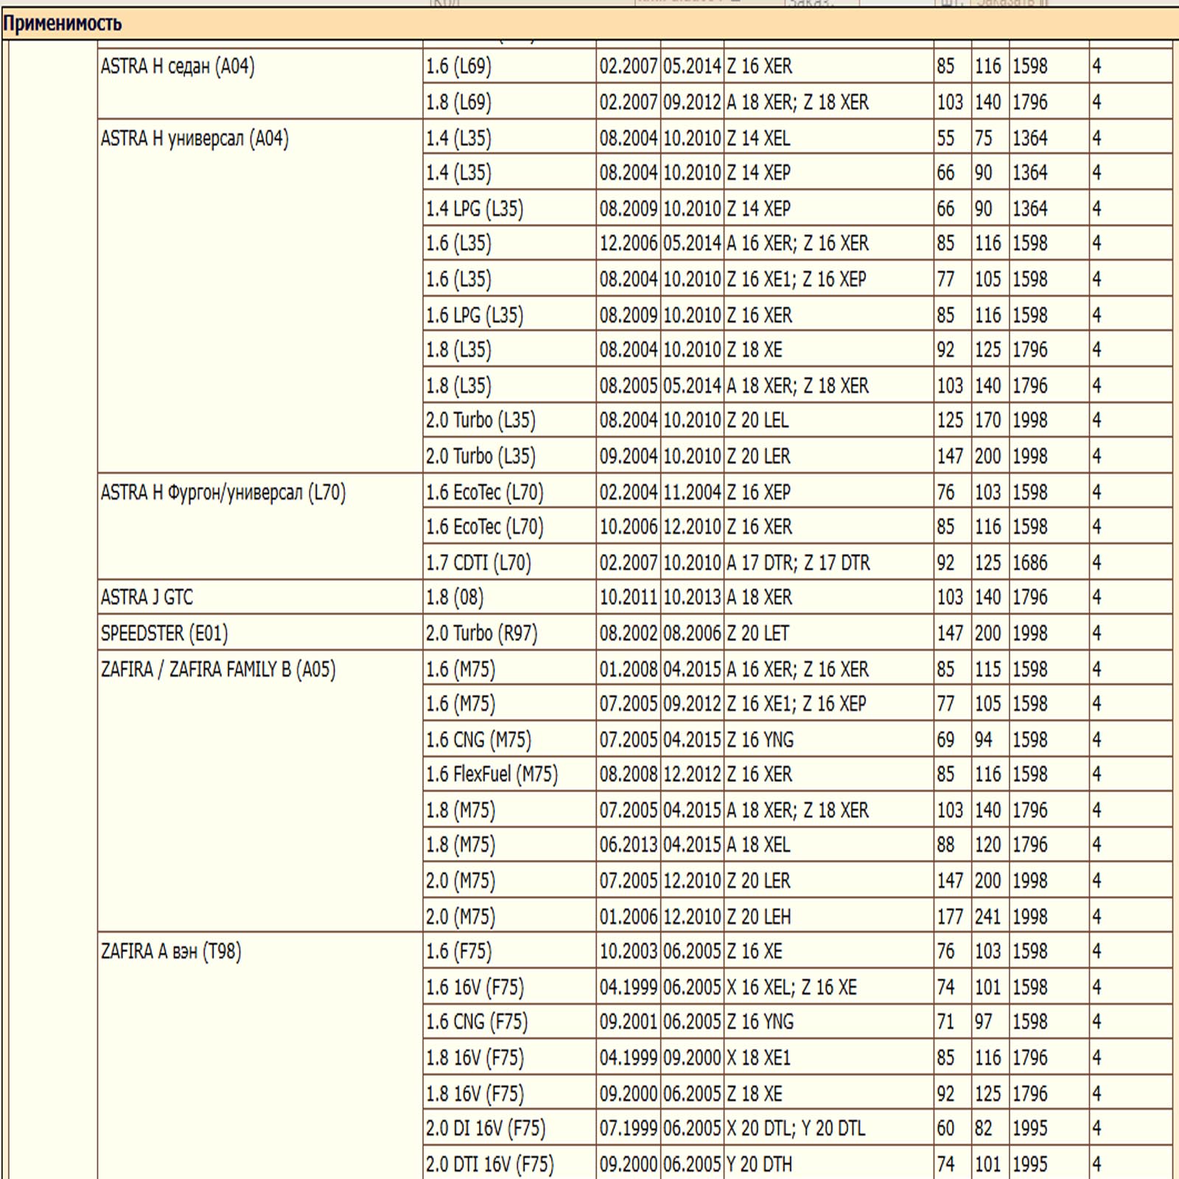
Task: Select the 1686 engine displacement value
Action: [x=1029, y=562]
